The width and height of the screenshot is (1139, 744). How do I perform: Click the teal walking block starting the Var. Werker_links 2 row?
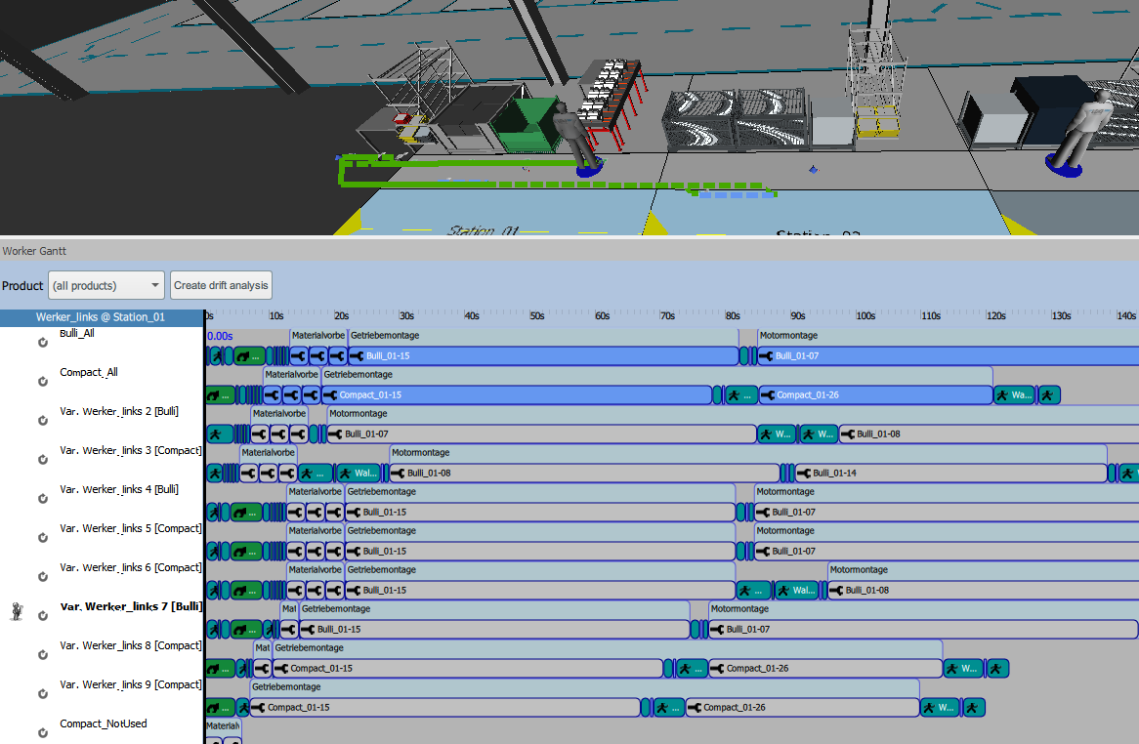pos(220,434)
